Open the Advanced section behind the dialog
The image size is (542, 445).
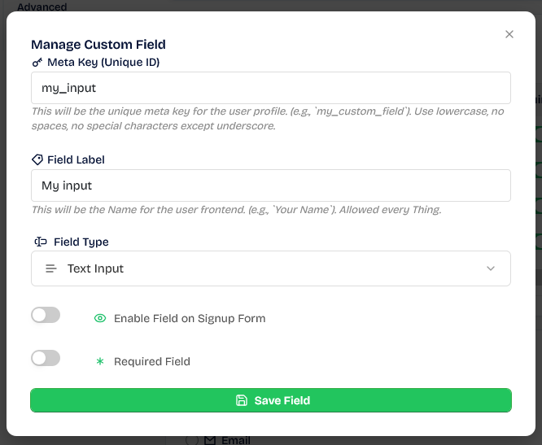(42, 7)
